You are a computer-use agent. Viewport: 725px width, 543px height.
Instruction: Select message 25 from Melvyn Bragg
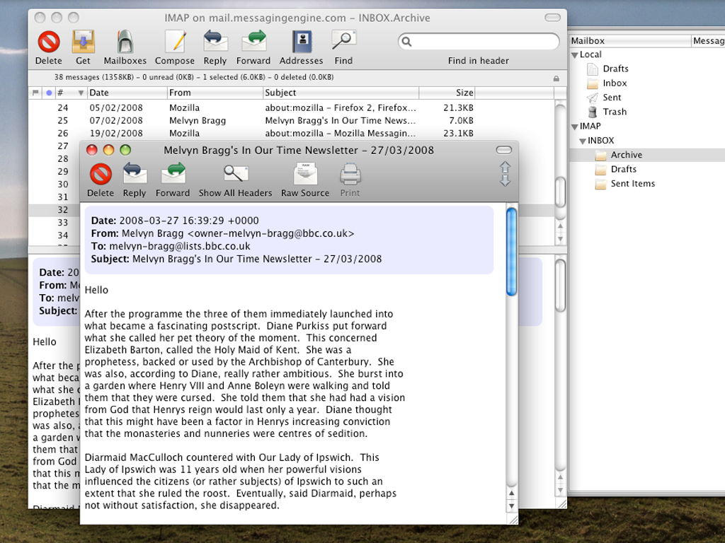tap(291, 120)
